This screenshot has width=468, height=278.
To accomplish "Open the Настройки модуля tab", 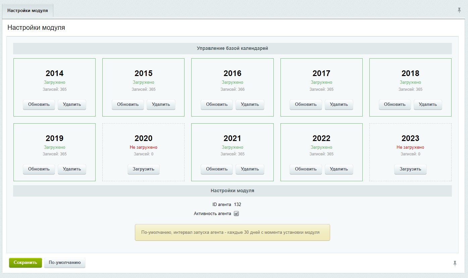I will tap(28, 10).
